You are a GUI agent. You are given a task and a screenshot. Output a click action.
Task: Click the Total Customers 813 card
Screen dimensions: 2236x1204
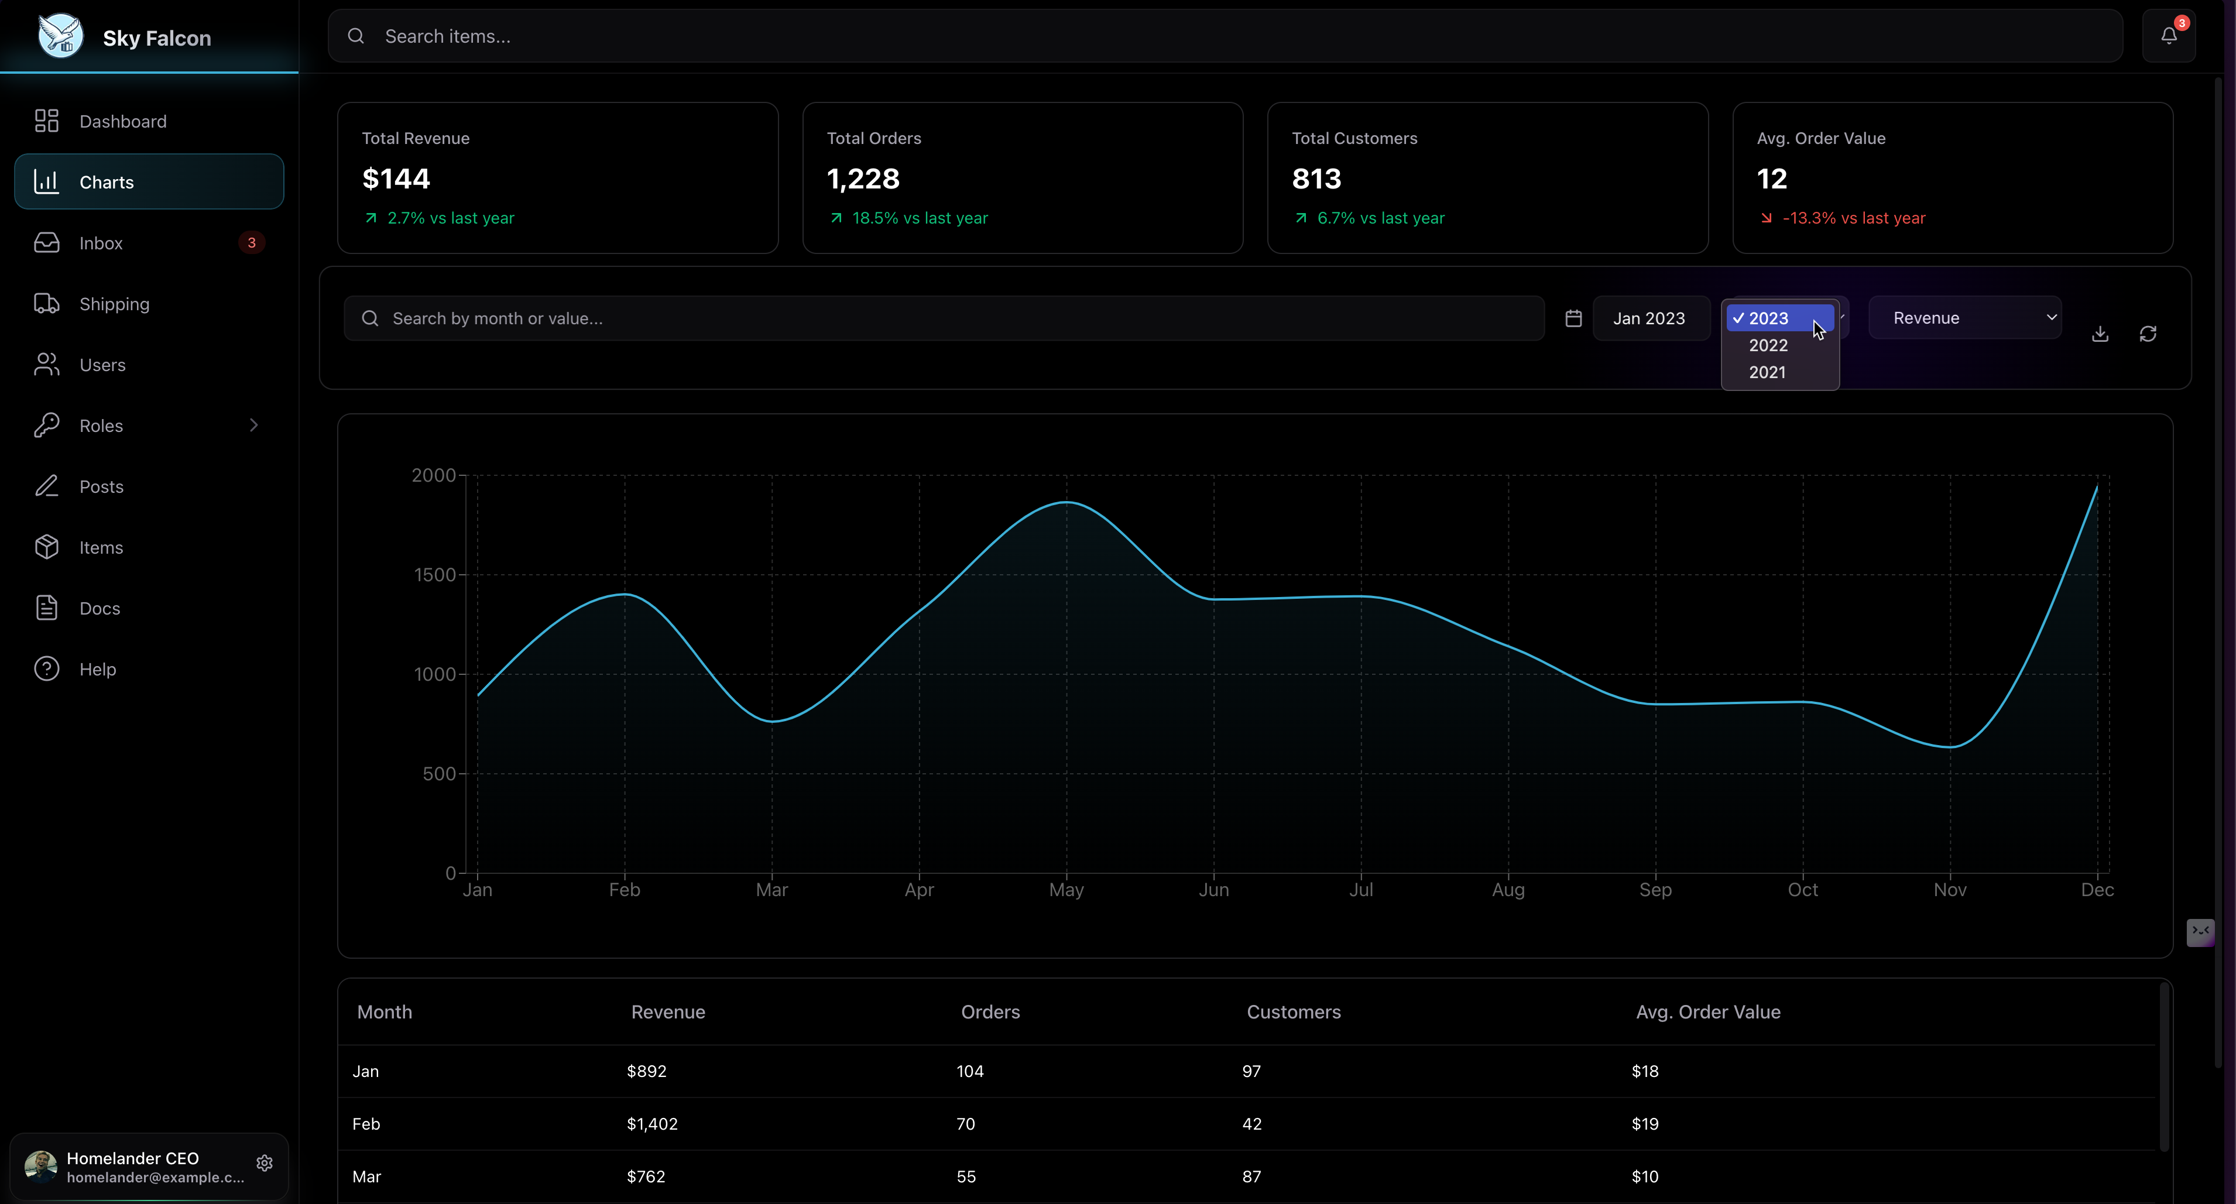1488,178
